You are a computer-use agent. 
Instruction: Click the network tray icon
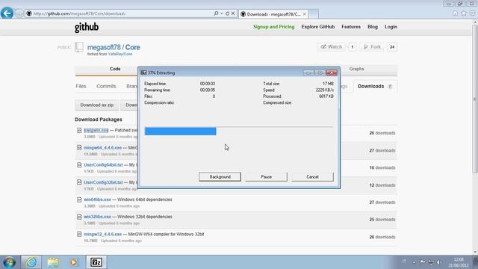[431, 262]
